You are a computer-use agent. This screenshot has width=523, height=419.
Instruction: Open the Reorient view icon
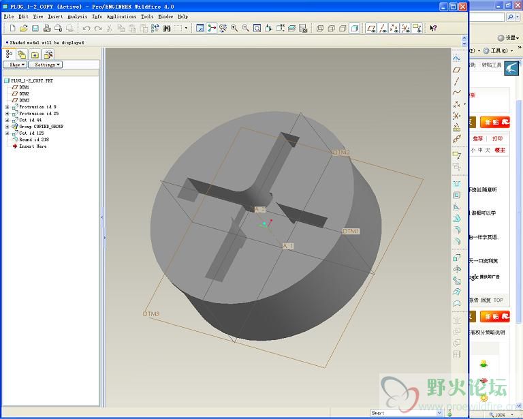[x=268, y=29]
